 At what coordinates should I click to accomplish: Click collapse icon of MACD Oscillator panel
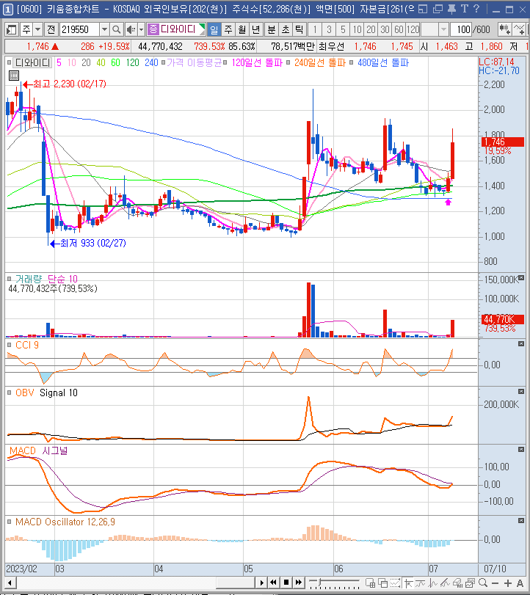[521, 521]
